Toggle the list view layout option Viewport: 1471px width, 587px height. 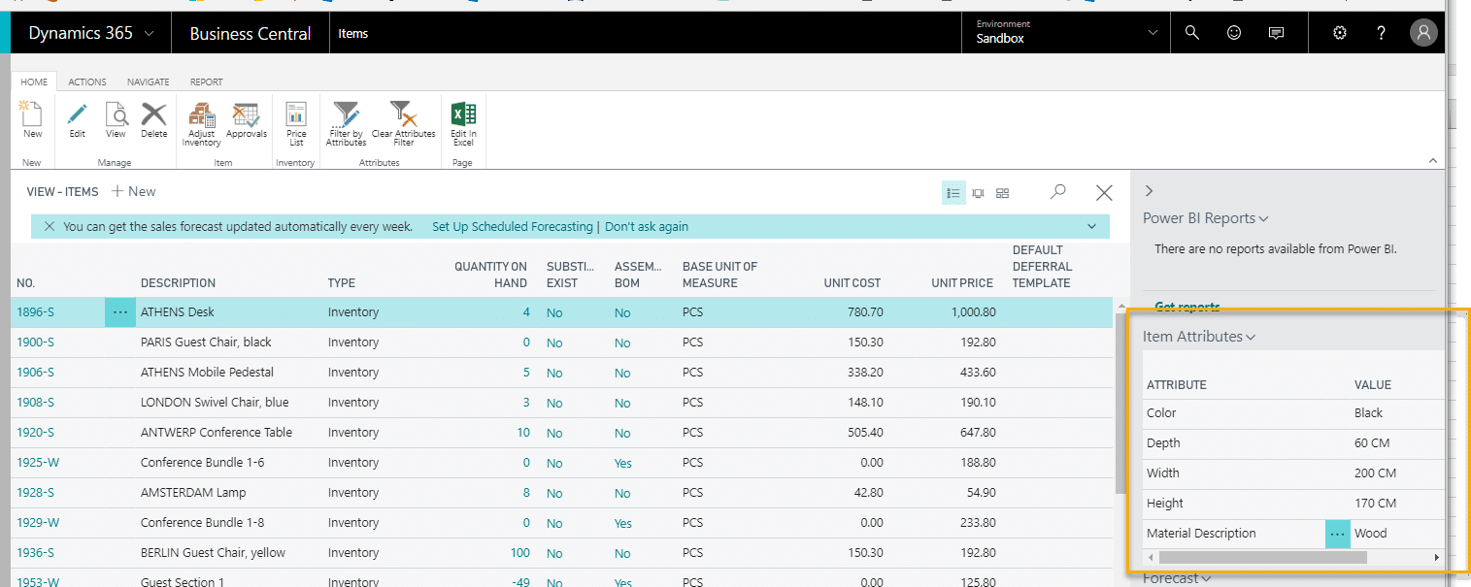tap(953, 192)
